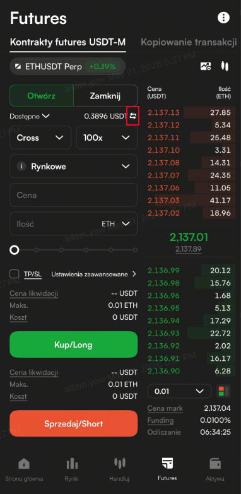Viewport: 241px width, 494px height.
Task: Open the Handluj trade icon
Action: tap(119, 463)
